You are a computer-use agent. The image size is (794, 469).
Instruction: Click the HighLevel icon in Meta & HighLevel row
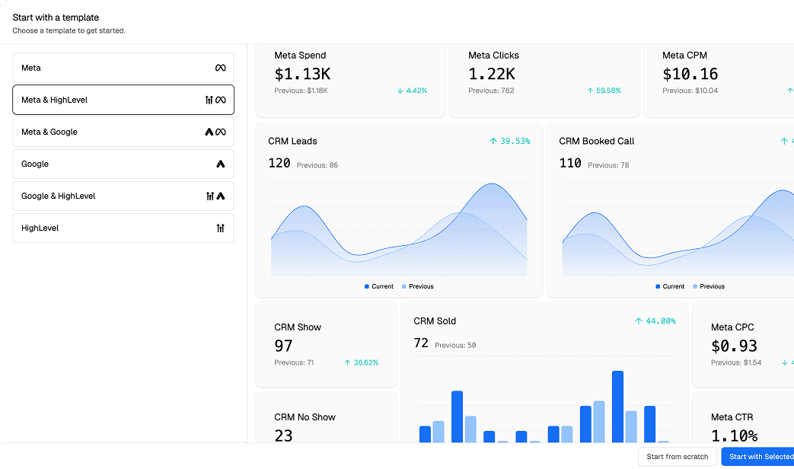point(209,100)
